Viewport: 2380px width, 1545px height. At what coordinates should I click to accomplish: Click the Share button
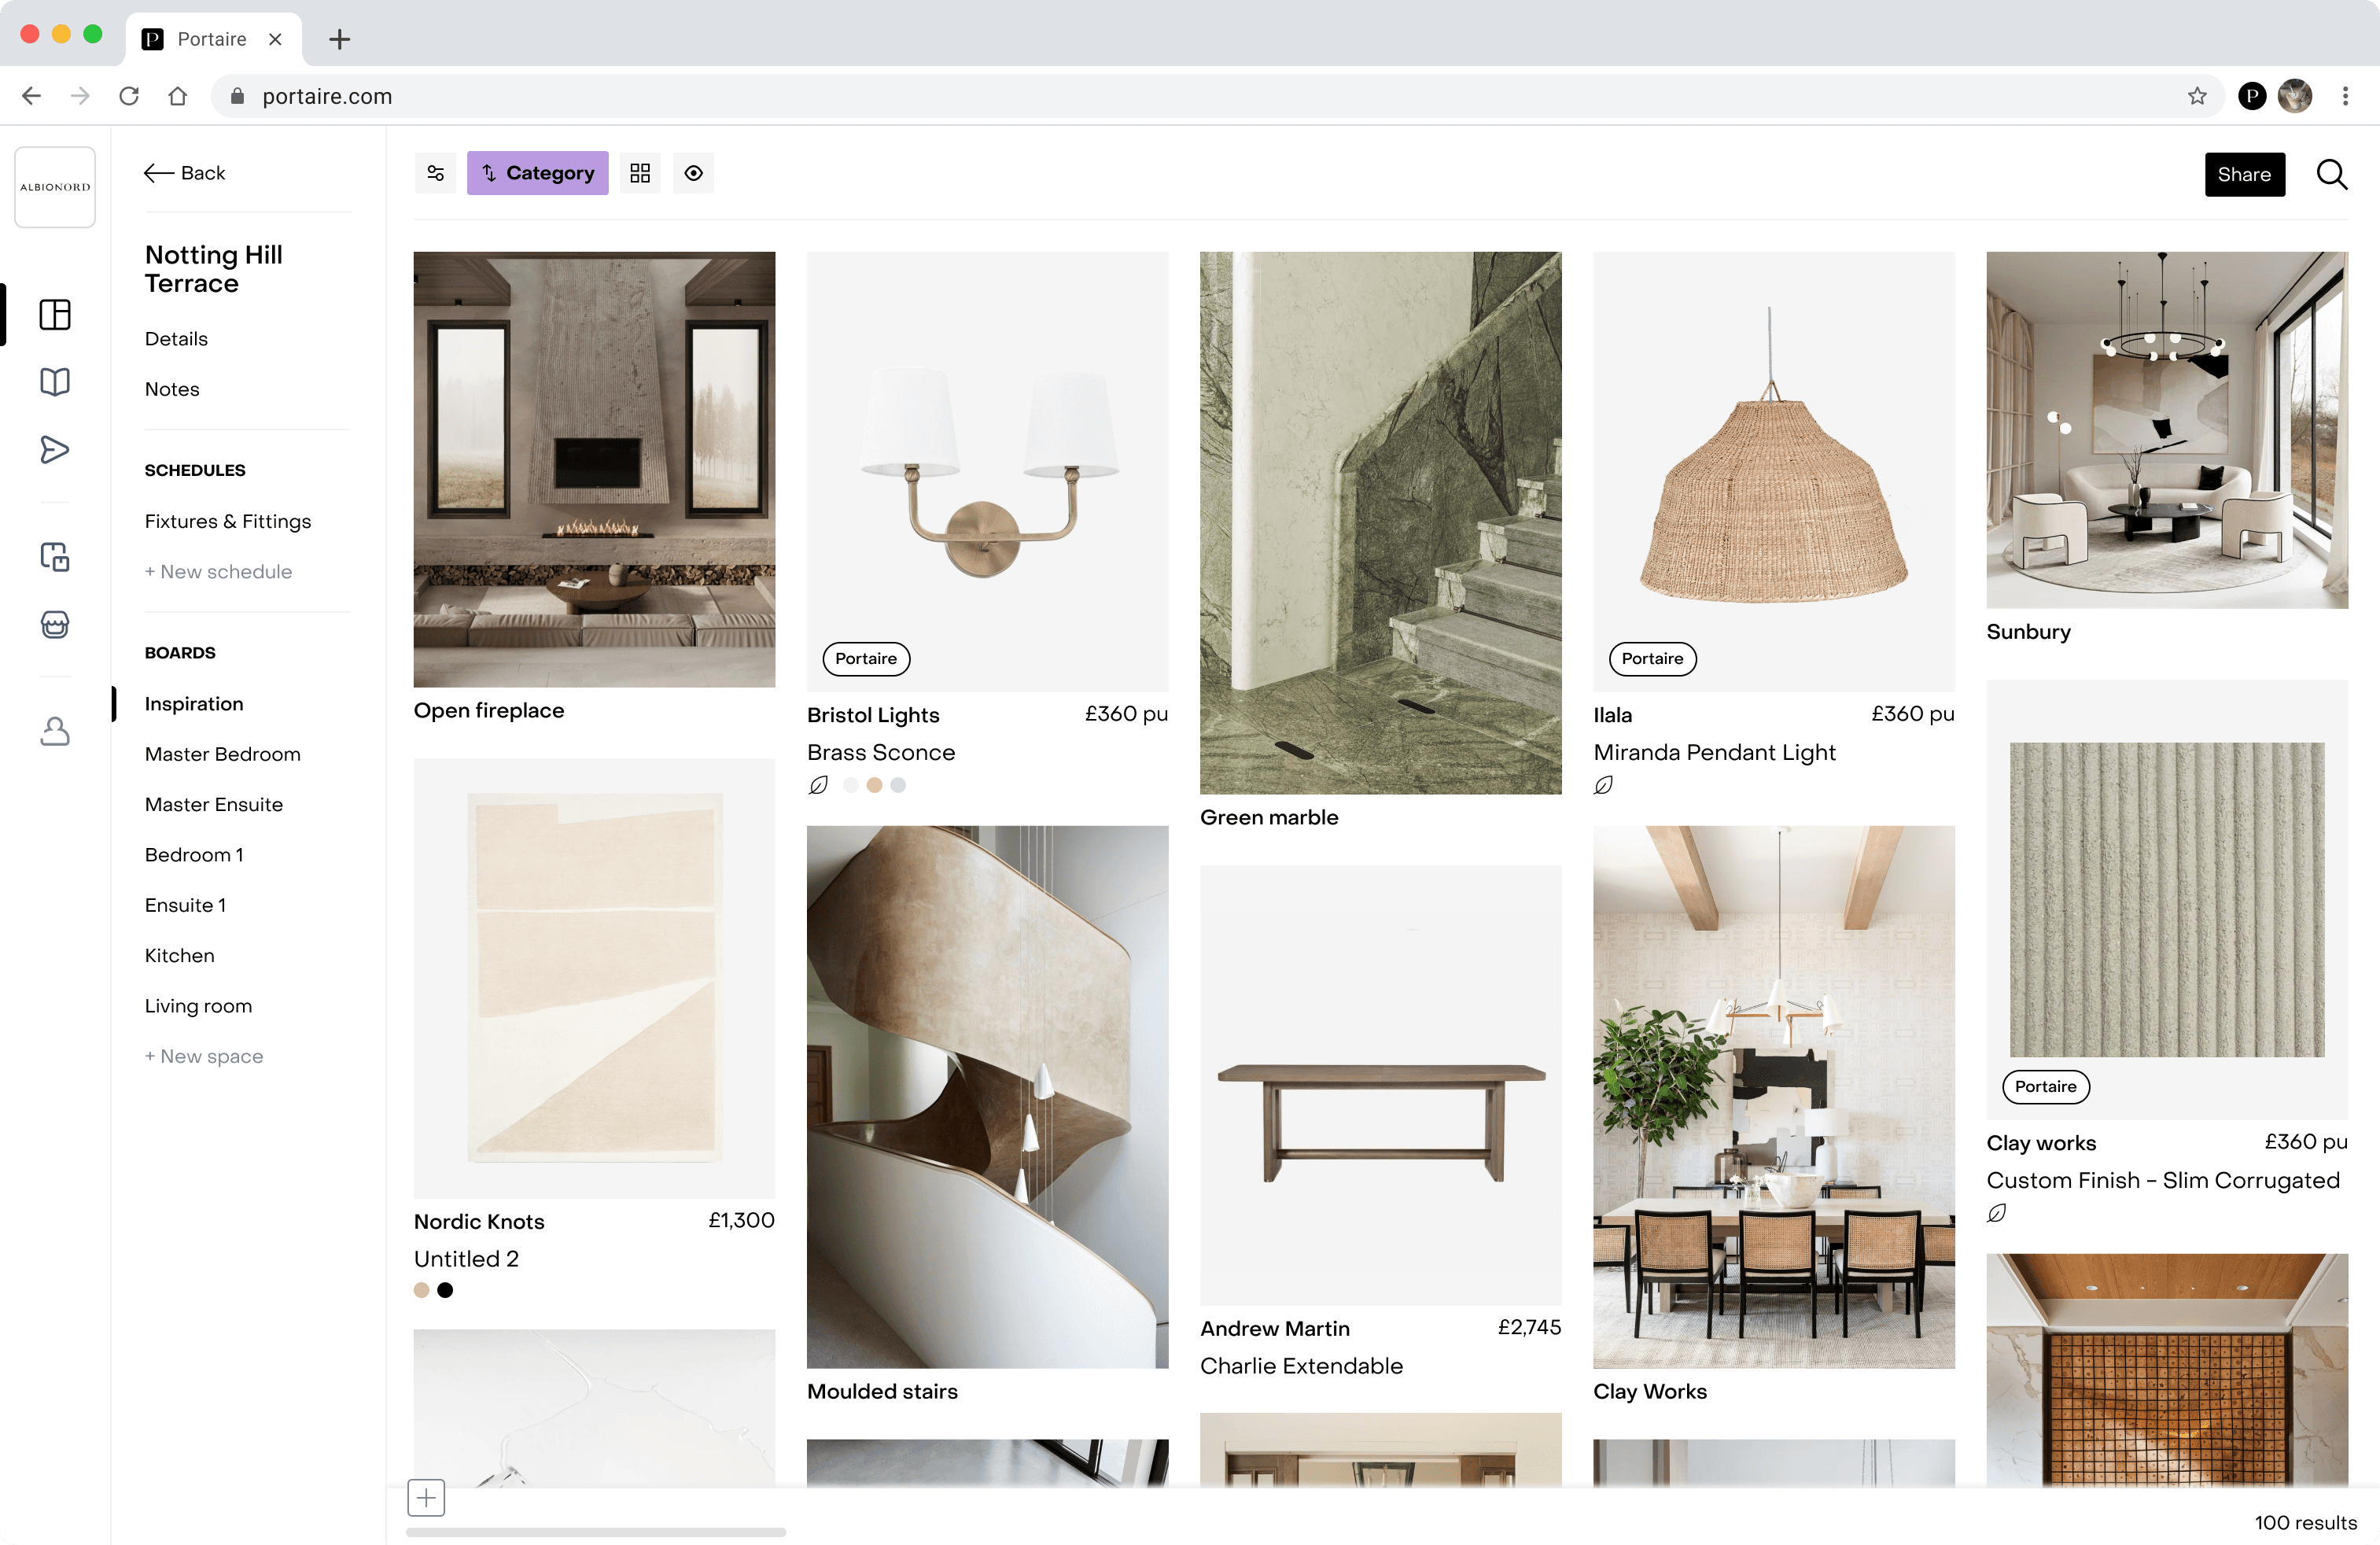(x=2243, y=174)
